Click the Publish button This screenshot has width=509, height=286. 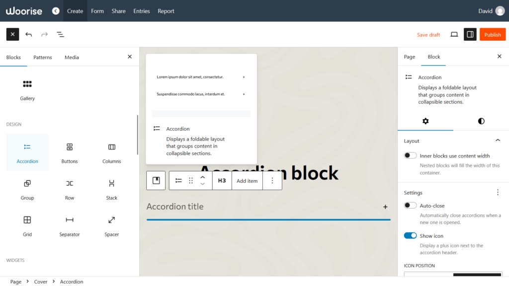(493, 34)
